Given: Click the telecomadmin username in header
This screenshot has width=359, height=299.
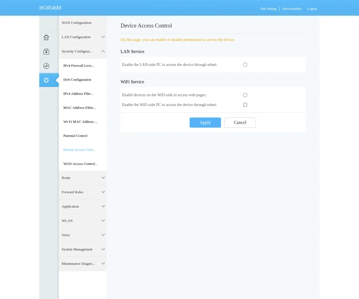Looking at the screenshot, I should coord(292,9).
